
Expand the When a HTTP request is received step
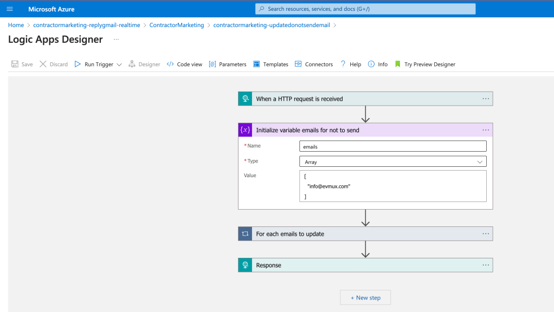pyautogui.click(x=365, y=99)
